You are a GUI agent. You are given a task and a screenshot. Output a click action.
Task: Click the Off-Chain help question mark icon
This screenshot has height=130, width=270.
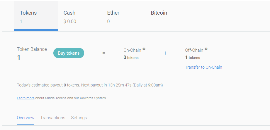point(206,49)
